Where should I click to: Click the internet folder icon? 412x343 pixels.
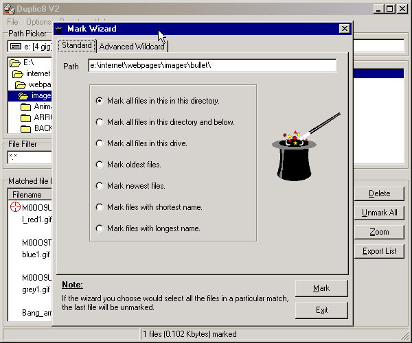pyautogui.click(x=18, y=74)
